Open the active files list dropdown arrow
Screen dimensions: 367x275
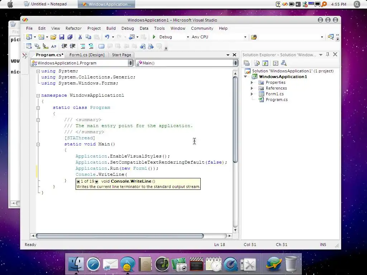tap(228, 55)
